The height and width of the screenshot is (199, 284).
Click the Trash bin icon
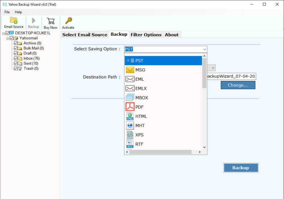pyautogui.click(x=20, y=69)
